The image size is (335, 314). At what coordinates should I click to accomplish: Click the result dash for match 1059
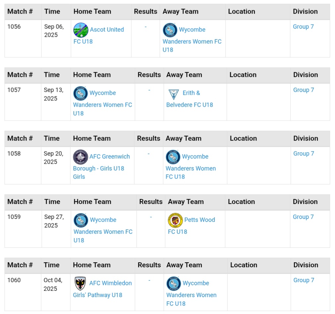click(x=151, y=217)
